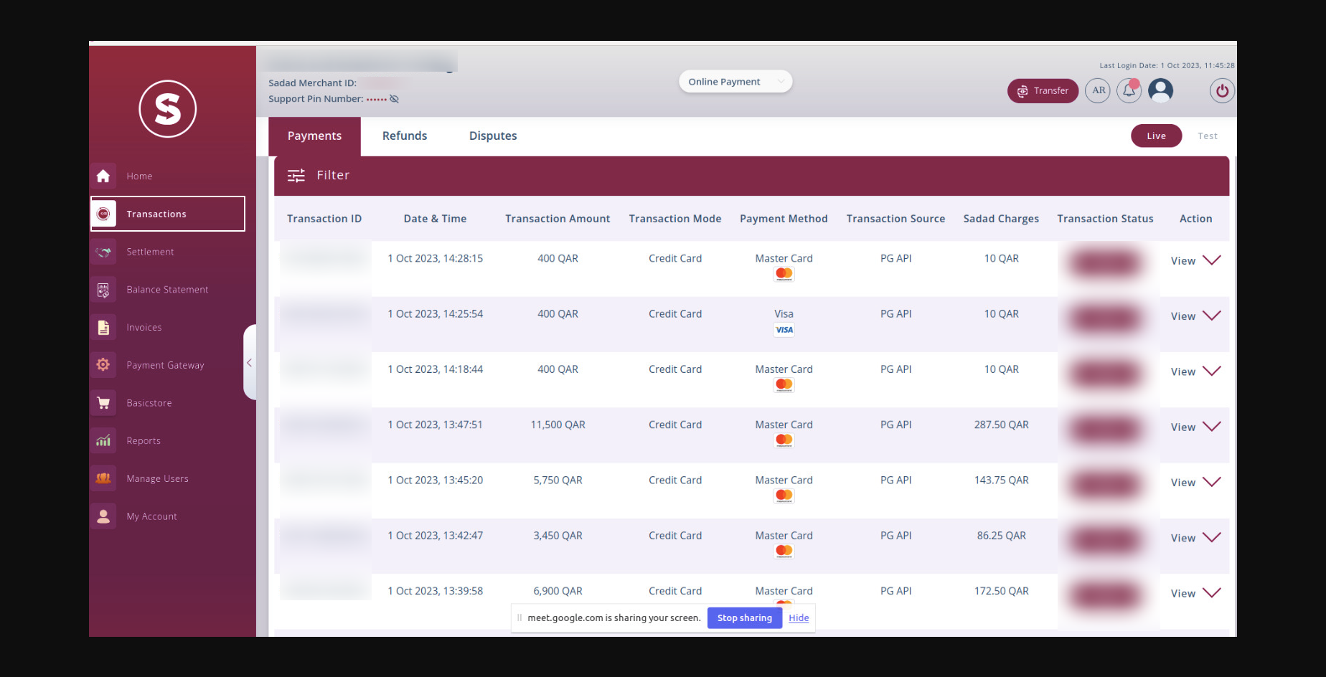Click the Home icon in sidebar
Screen dimensions: 1326x677
(x=103, y=176)
